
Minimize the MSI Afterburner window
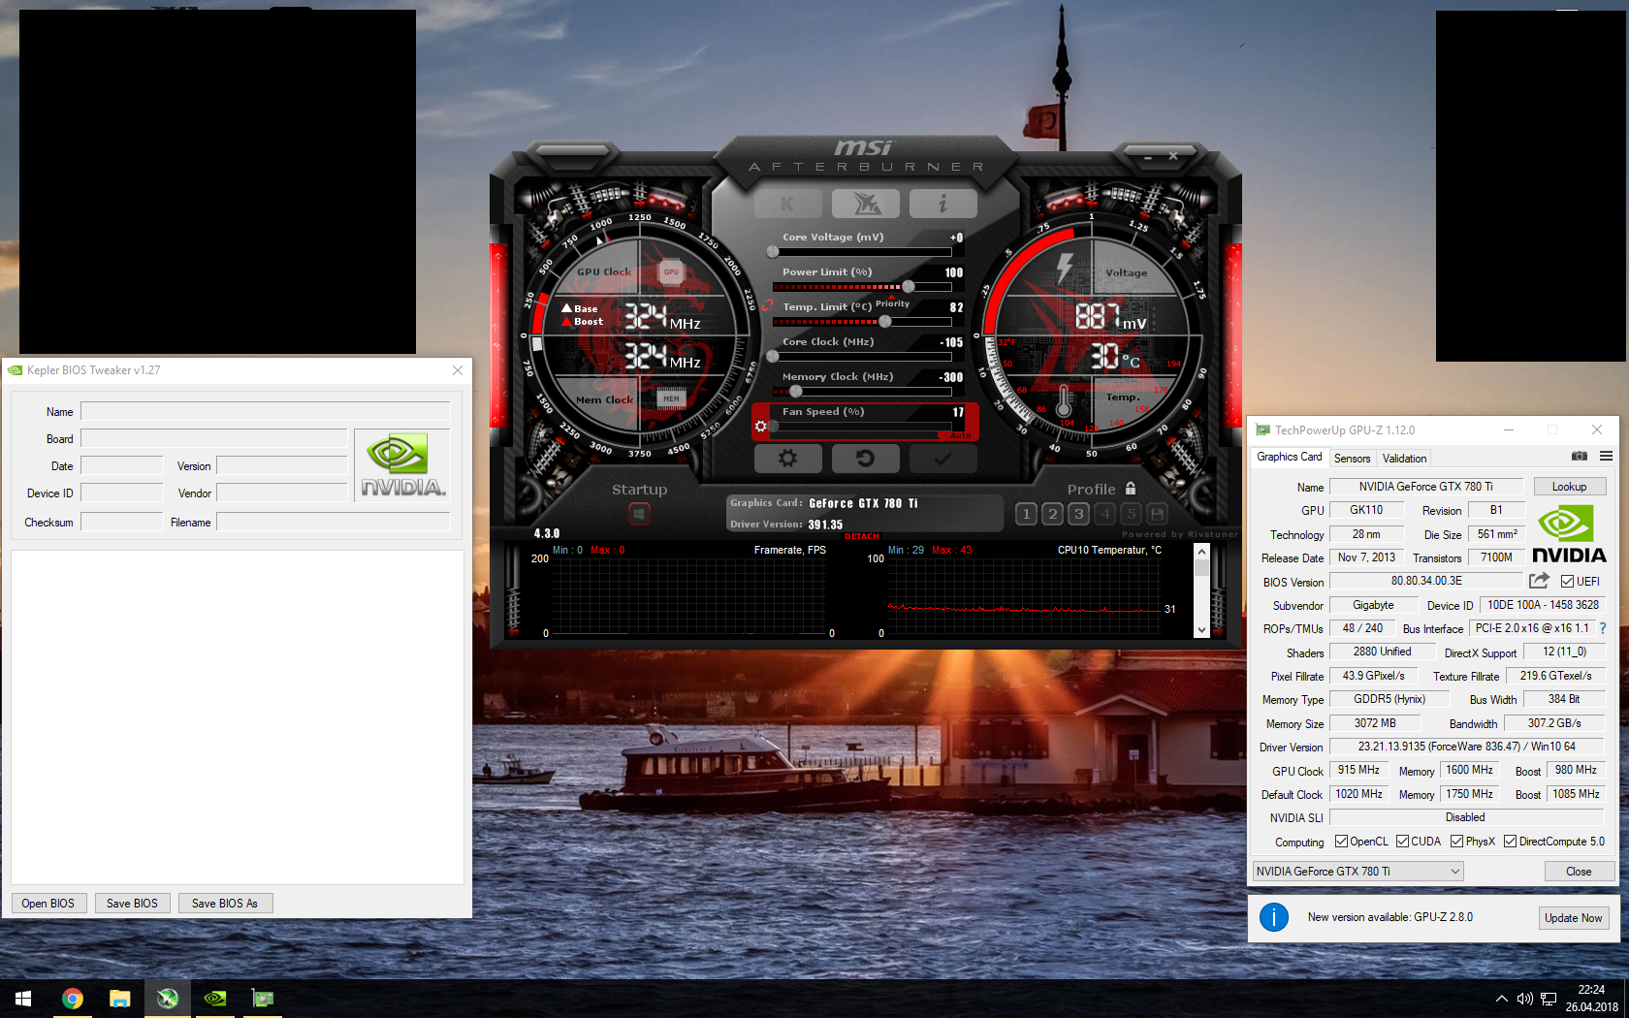pos(1147,156)
